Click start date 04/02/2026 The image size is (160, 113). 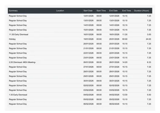click(88, 95)
